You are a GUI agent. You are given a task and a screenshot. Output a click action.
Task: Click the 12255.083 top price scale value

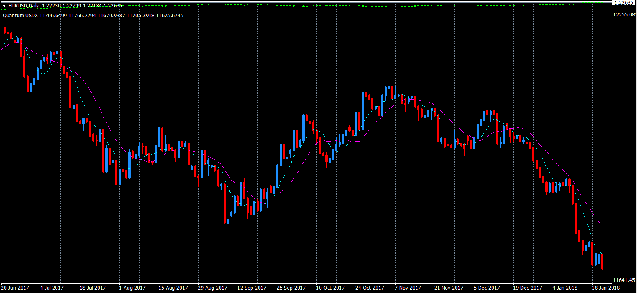624,14
